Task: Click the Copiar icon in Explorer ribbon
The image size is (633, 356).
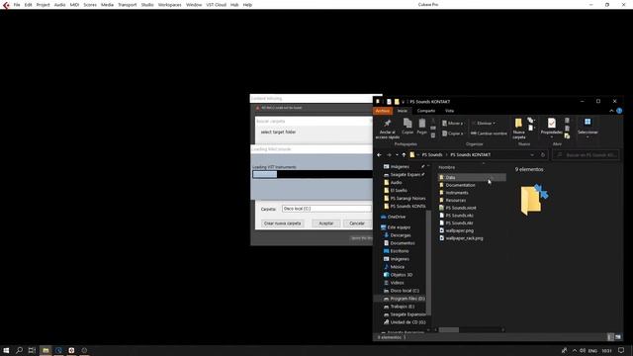Action: (x=407, y=127)
